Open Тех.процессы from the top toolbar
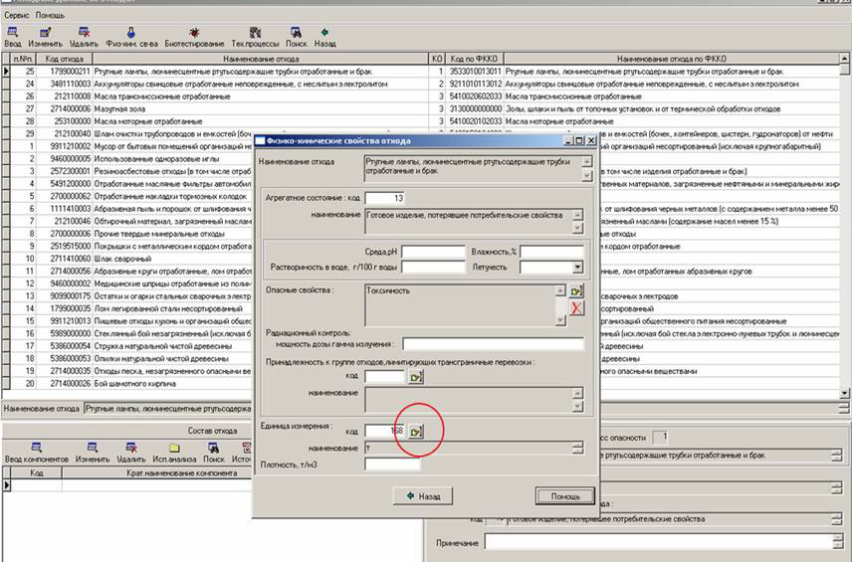Viewport: 852px width, 562px height. click(254, 37)
